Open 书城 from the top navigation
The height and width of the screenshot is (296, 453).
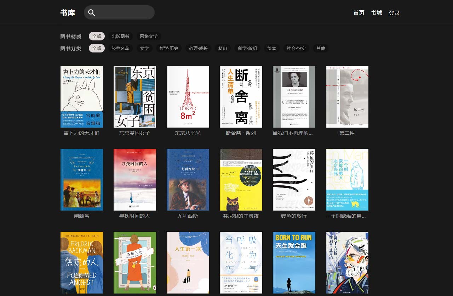[x=377, y=13]
